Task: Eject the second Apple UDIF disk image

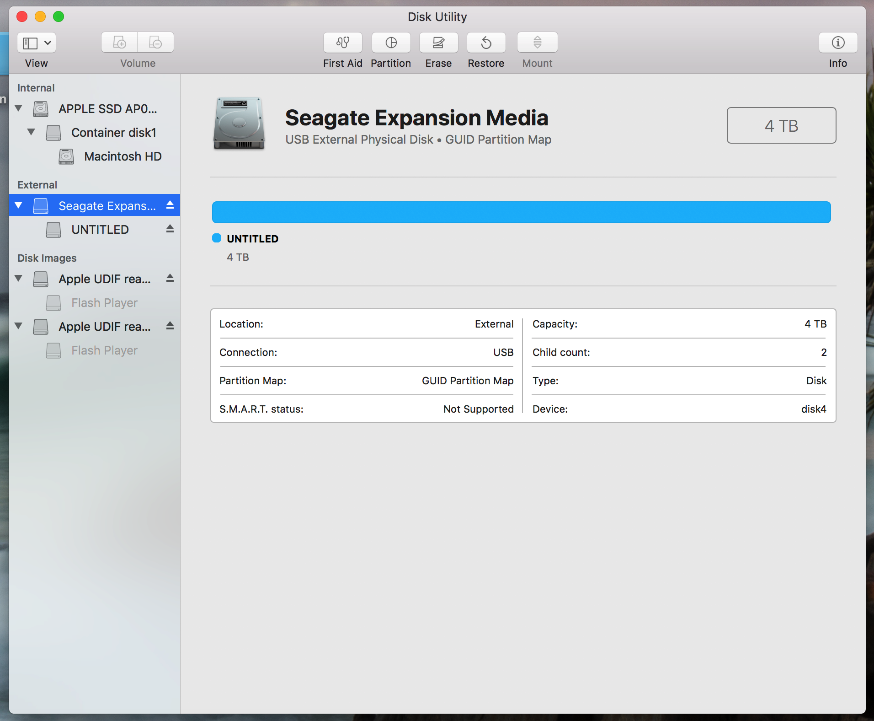Action: pyautogui.click(x=170, y=326)
